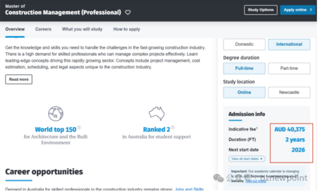Viewport: 318px width, 191px height.
Task: Go to the How to apply tab
Action: point(126,29)
